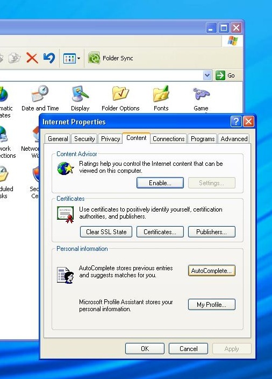Click Cancel in Internet Properties
This screenshot has height=379, width=272.
click(188, 349)
